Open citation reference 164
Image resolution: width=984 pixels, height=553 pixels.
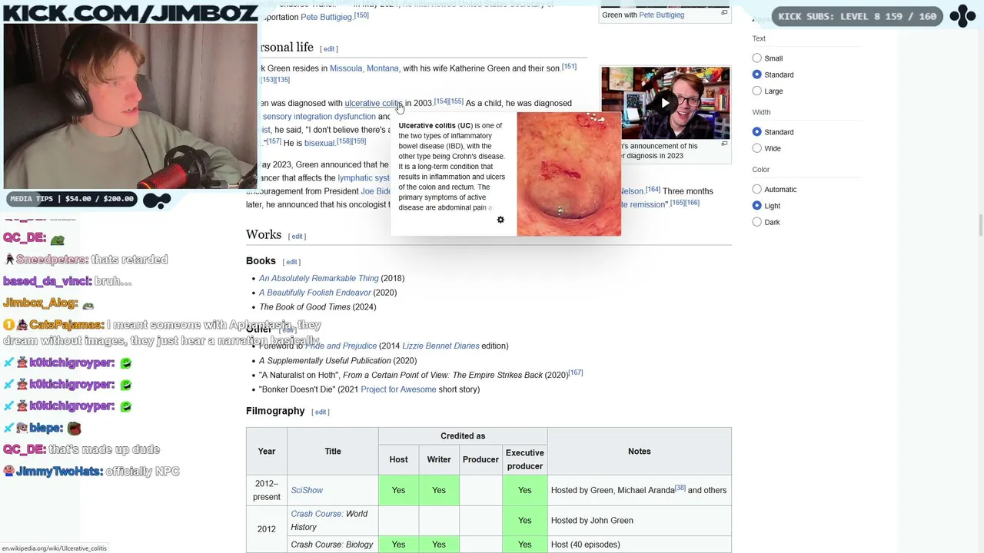653,189
